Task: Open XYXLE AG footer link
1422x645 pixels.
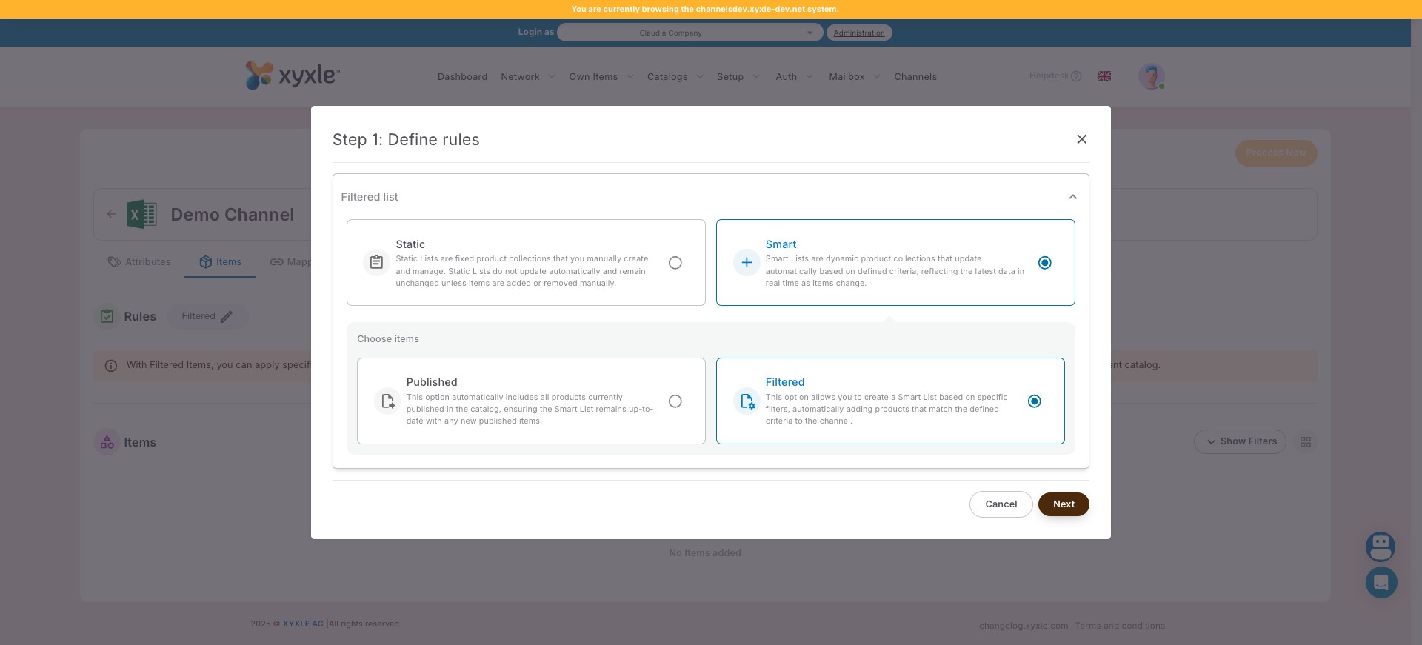Action: click(303, 624)
